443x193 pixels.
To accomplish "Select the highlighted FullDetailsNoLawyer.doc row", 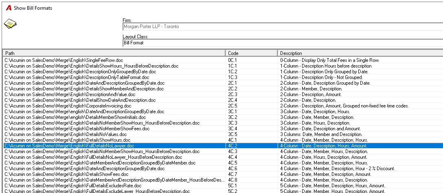I will (x=223, y=146).
